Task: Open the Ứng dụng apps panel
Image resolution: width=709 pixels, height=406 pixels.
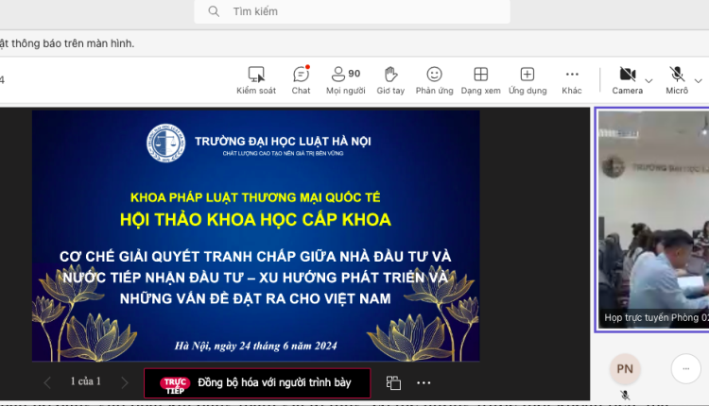Action: tap(527, 75)
